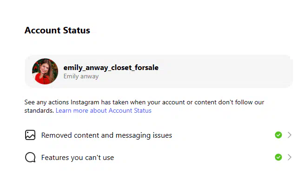Viewport: 304px width, 185px height.
Task: Expand Removed content row using its chevron
Action: [x=290, y=135]
